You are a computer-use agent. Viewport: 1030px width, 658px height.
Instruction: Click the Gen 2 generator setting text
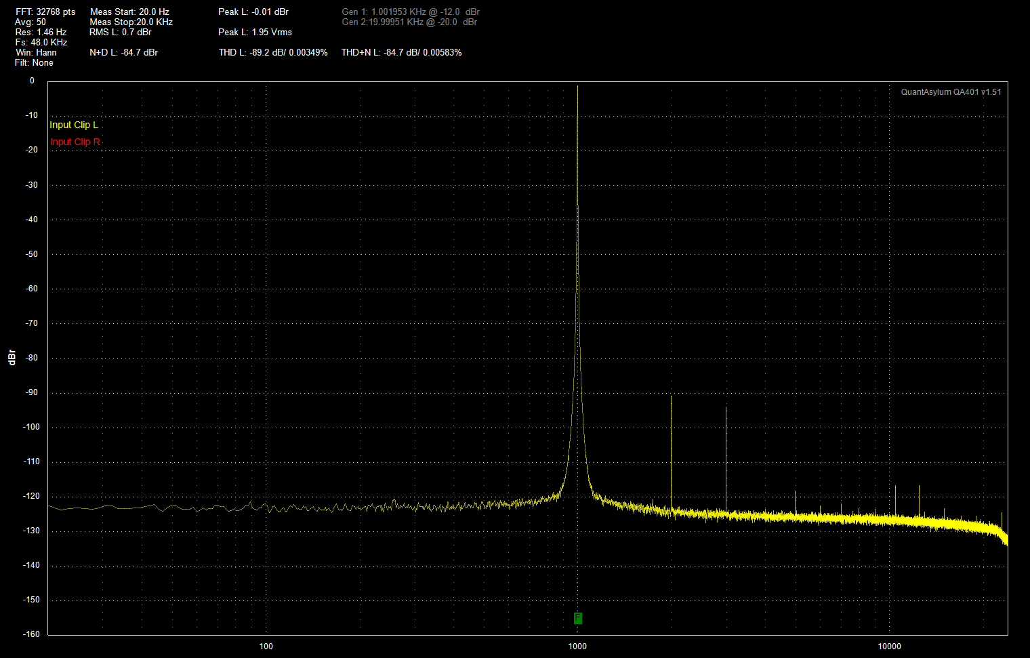(409, 22)
